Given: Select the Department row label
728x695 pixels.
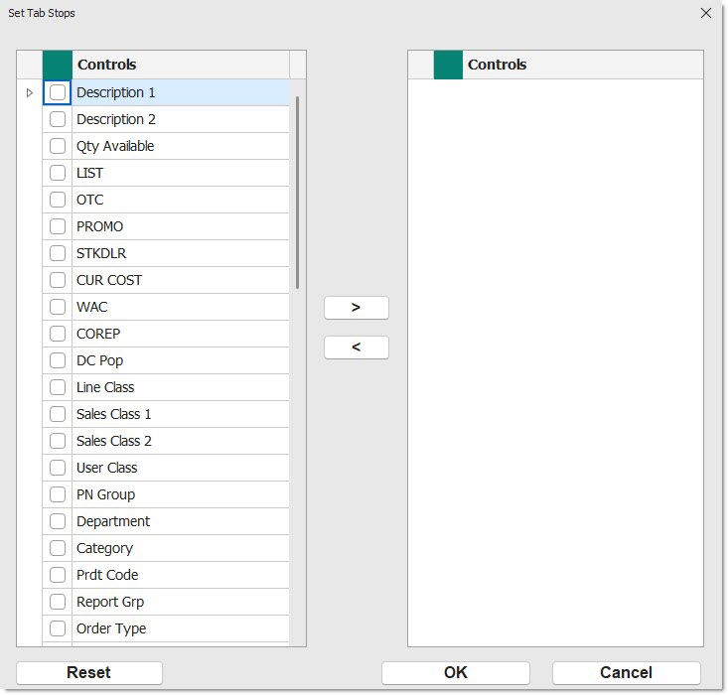Looking at the screenshot, I should click(113, 521).
